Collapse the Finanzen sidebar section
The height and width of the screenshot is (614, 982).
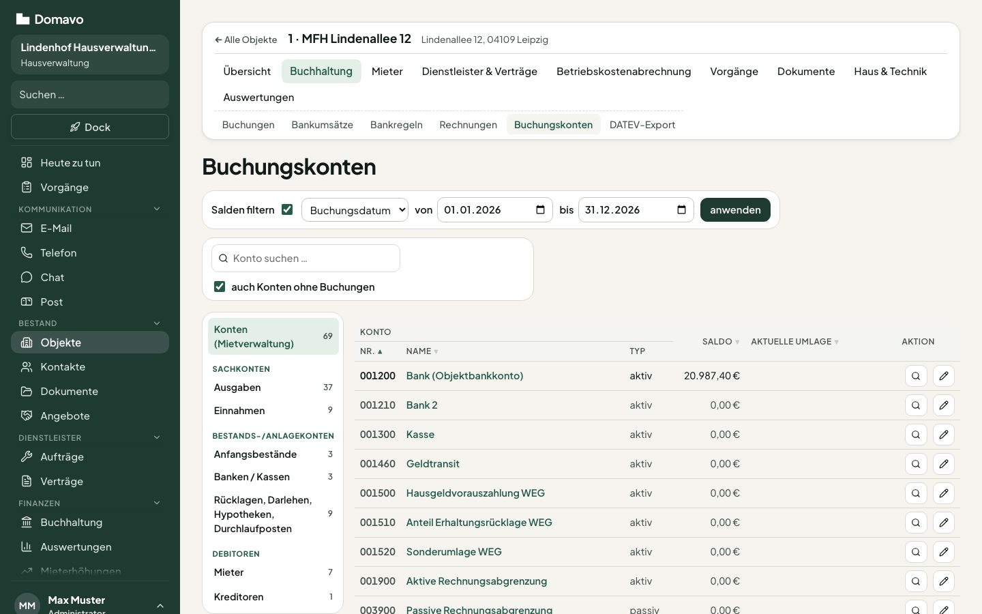(x=157, y=503)
